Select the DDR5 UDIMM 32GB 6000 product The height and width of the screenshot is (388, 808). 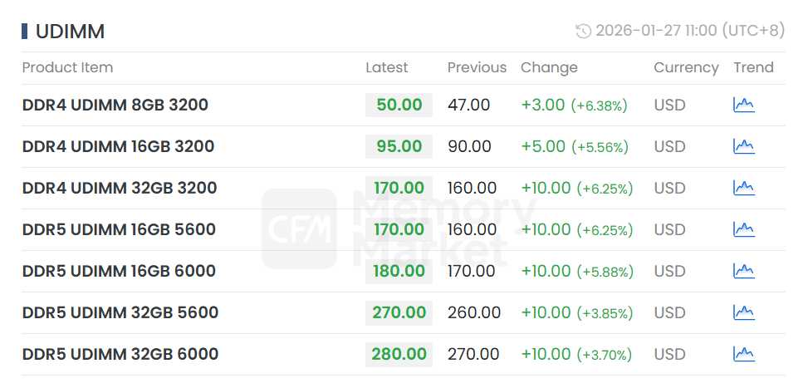pyautogui.click(x=120, y=354)
